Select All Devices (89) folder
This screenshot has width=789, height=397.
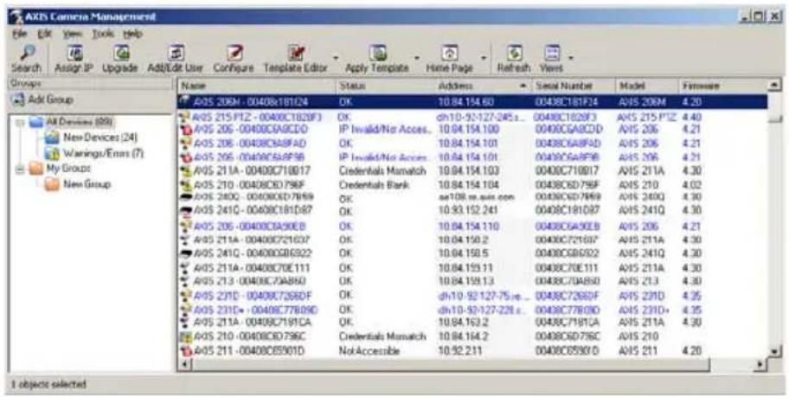72,122
